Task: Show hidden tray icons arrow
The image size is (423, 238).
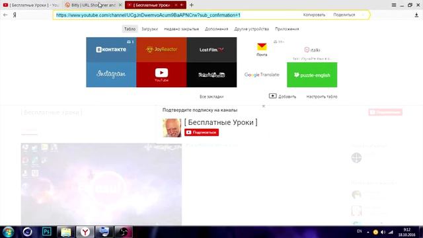Action: (368, 232)
